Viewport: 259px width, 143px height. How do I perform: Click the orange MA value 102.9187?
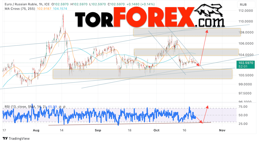pyautogui.click(x=44, y=9)
